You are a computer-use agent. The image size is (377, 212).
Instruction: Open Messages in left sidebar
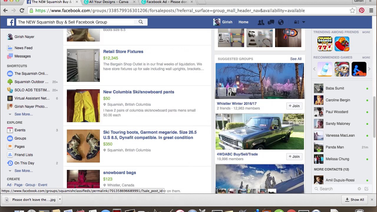point(23,56)
